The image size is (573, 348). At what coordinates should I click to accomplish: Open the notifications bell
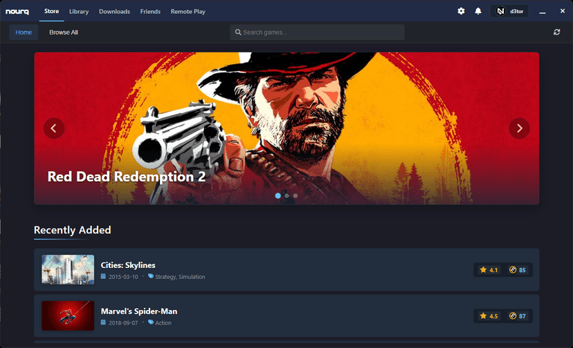point(478,11)
